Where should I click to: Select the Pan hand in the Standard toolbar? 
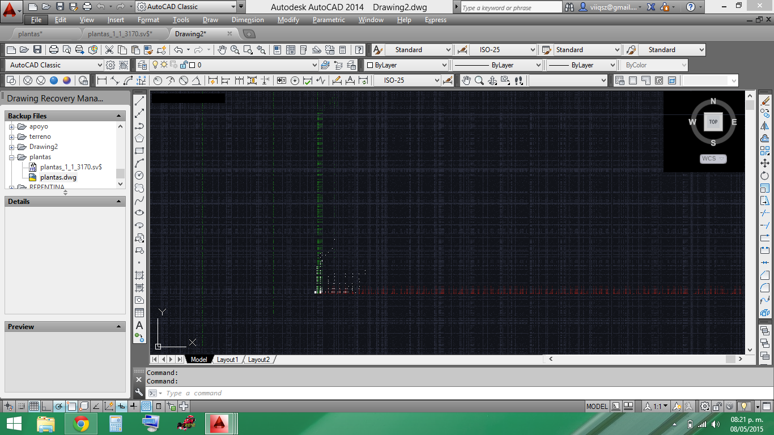click(223, 50)
